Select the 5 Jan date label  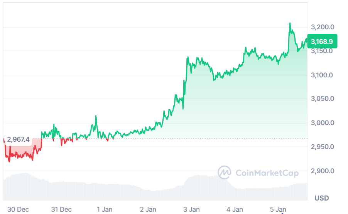(278, 209)
